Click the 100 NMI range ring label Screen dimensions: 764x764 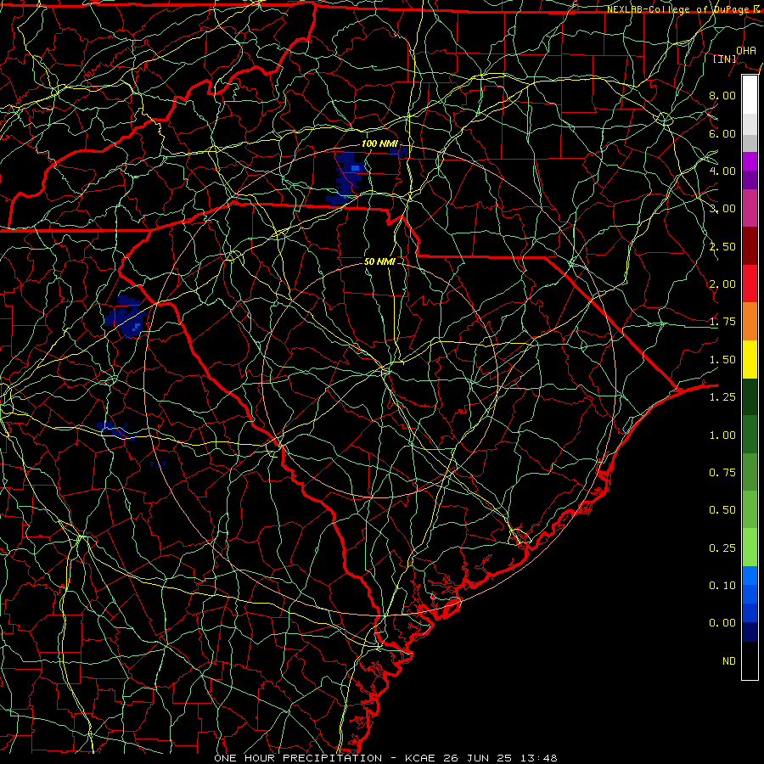pyautogui.click(x=379, y=143)
